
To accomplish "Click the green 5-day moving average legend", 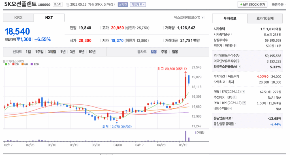I will click(x=7, y=64).
